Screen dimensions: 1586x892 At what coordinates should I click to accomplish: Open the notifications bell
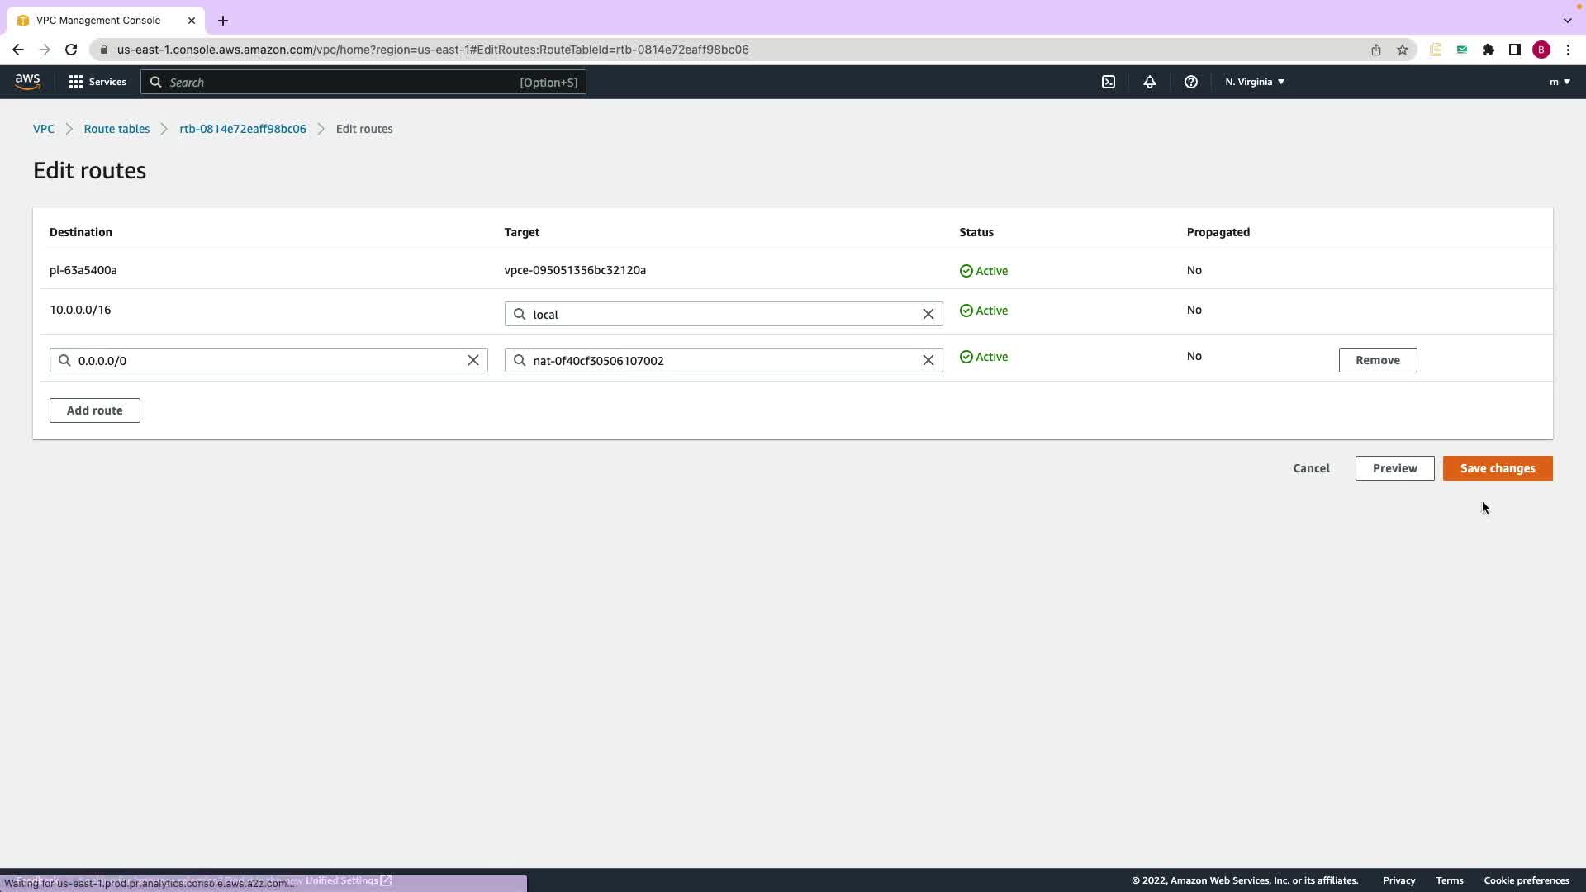(x=1149, y=82)
